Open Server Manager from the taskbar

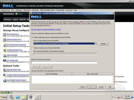pos(12,97)
